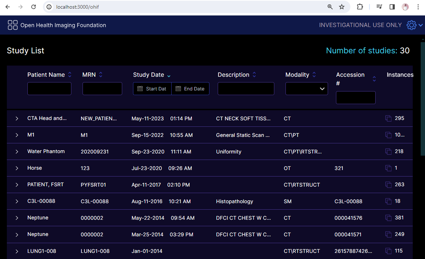
Task: Open the browser extensions puzzle icon
Action: (x=360, y=7)
